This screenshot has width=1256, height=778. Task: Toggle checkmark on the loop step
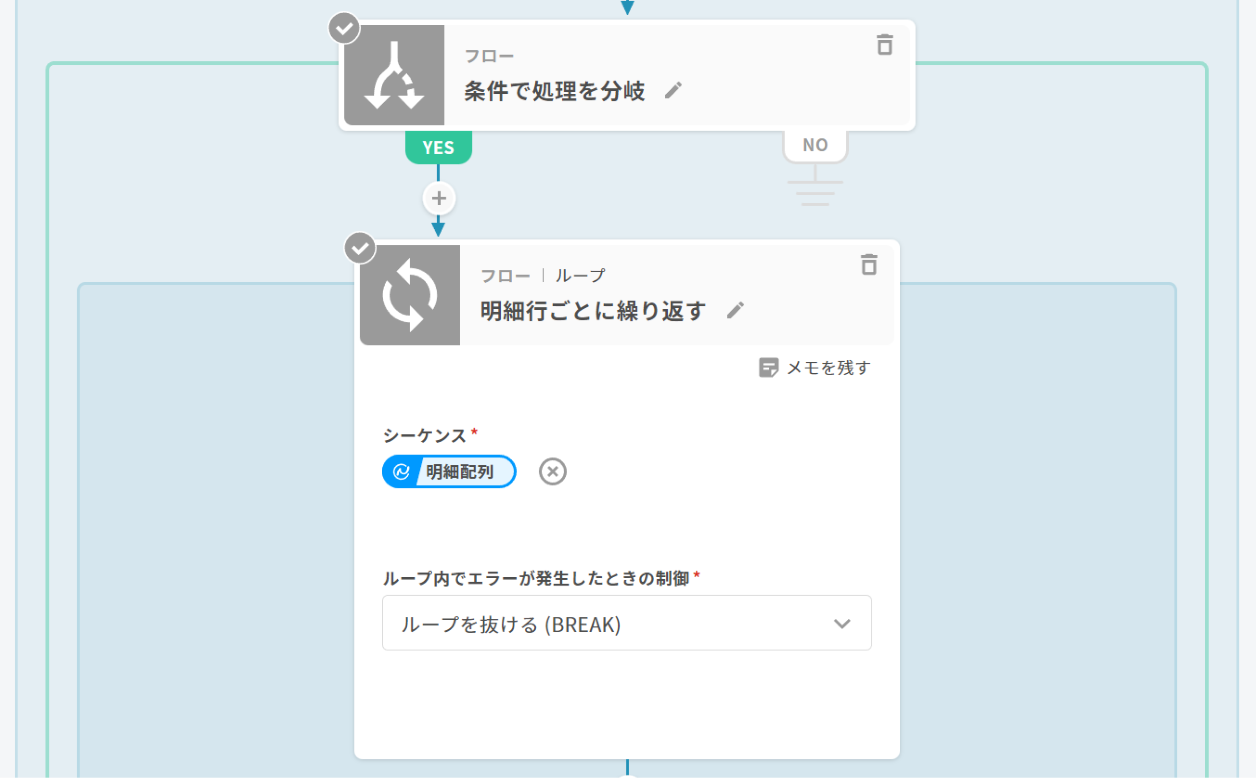point(360,248)
